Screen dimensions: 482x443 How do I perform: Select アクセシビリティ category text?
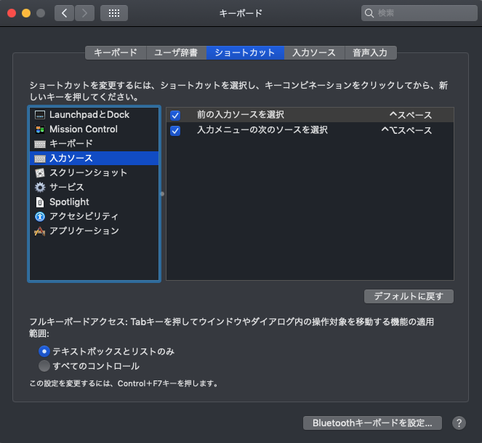(84, 217)
